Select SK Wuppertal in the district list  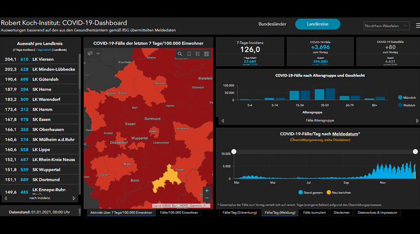point(39,170)
